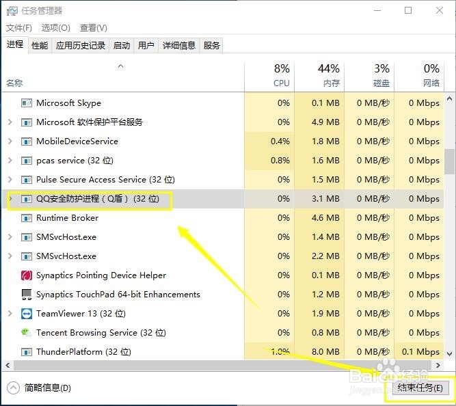The height and width of the screenshot is (406, 456).
Task: Expand the MobileDeviceService row
Action: 10,141
